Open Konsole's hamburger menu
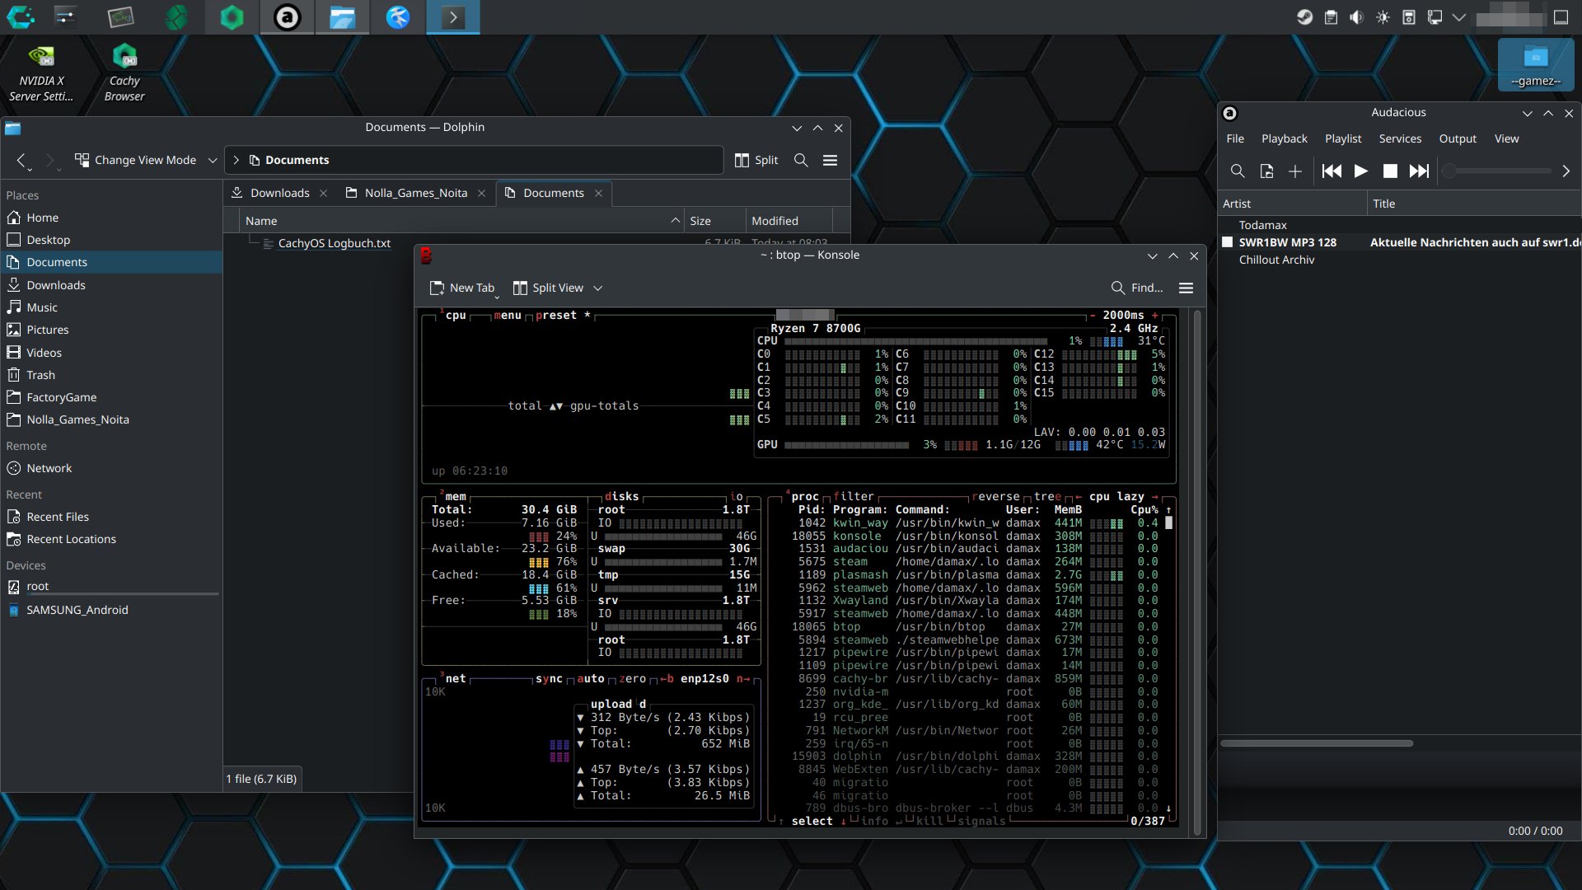 tap(1186, 288)
